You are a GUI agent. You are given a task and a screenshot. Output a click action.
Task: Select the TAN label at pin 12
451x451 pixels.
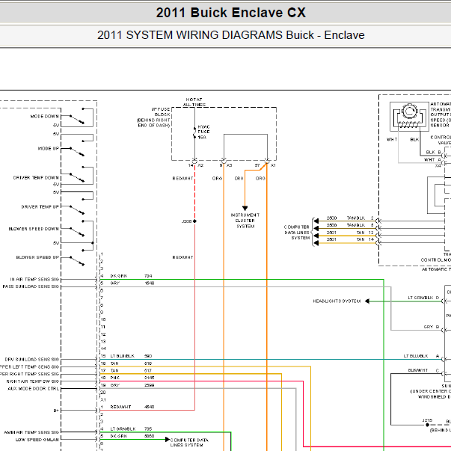coord(361,233)
